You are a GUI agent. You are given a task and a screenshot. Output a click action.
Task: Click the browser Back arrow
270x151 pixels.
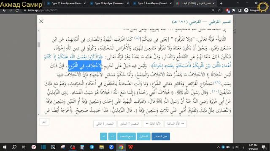pos(4,10)
